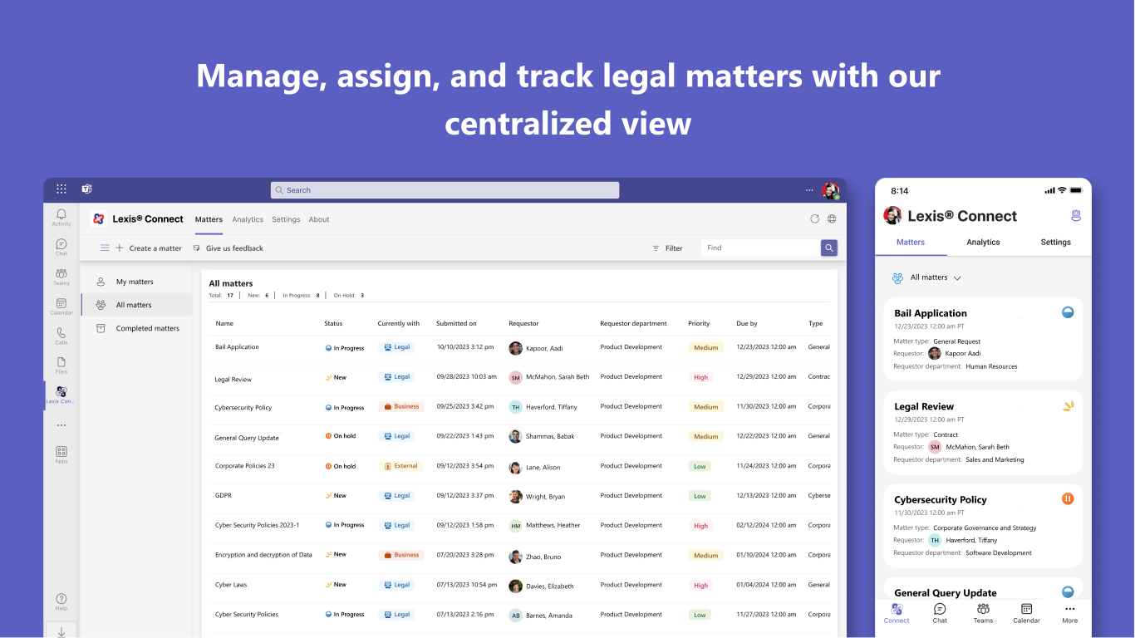Tap the mobile header top-right icon
Viewport: 1135px width, 638px height.
pos(1076,216)
